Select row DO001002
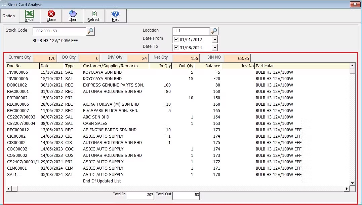Image resolution: width=362 pixels, height=205 pixels. point(178,85)
